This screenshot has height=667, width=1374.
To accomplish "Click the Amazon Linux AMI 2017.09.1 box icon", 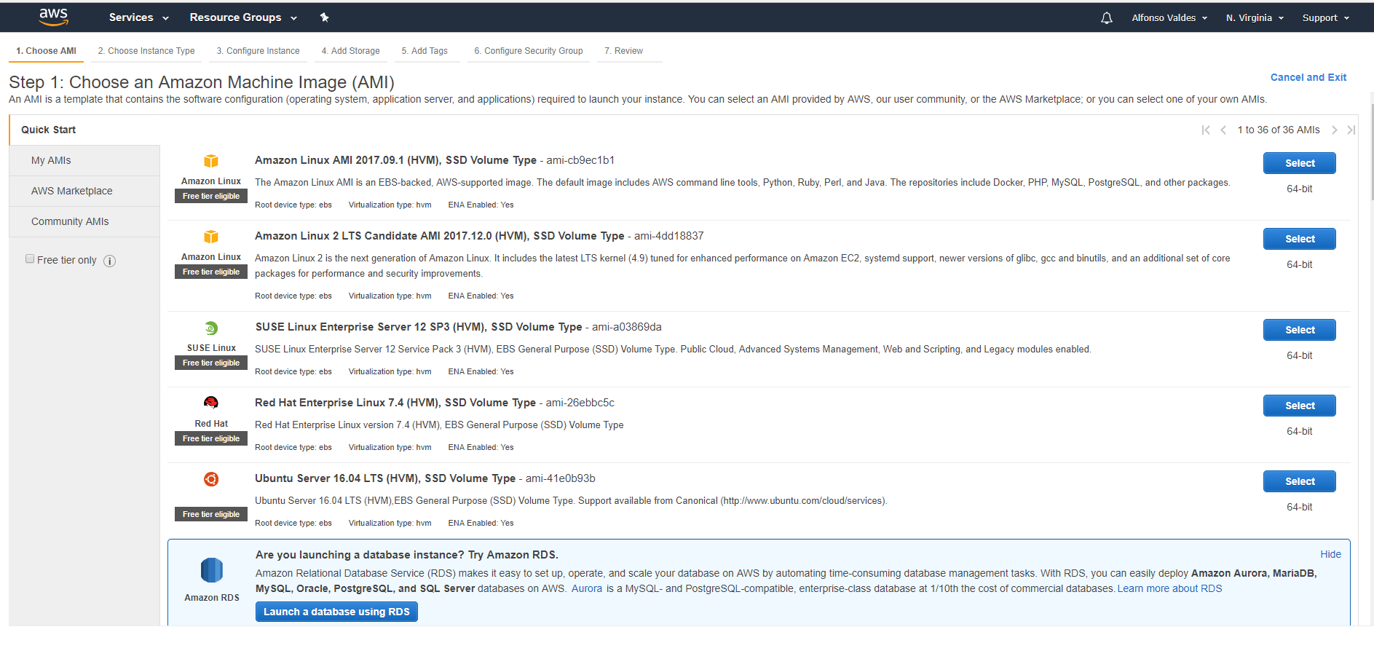I will click(211, 161).
